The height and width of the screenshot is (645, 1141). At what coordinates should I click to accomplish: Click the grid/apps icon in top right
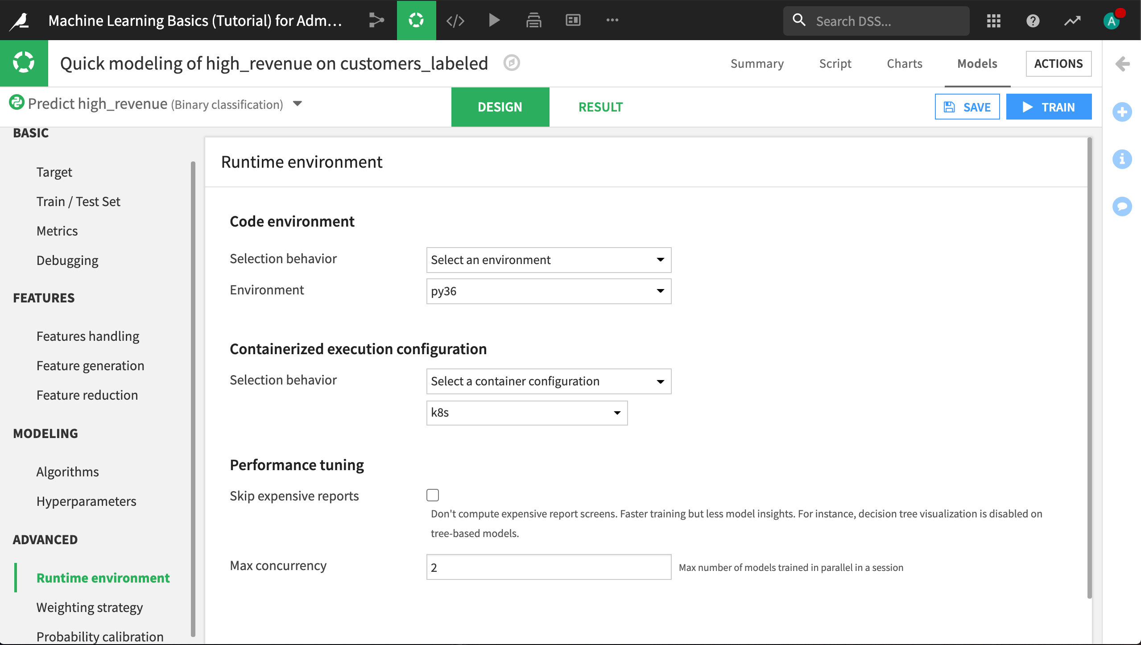(x=994, y=21)
